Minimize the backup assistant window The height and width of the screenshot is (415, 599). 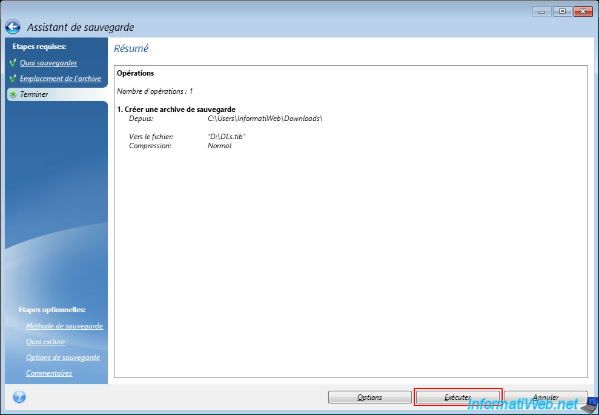click(x=541, y=11)
